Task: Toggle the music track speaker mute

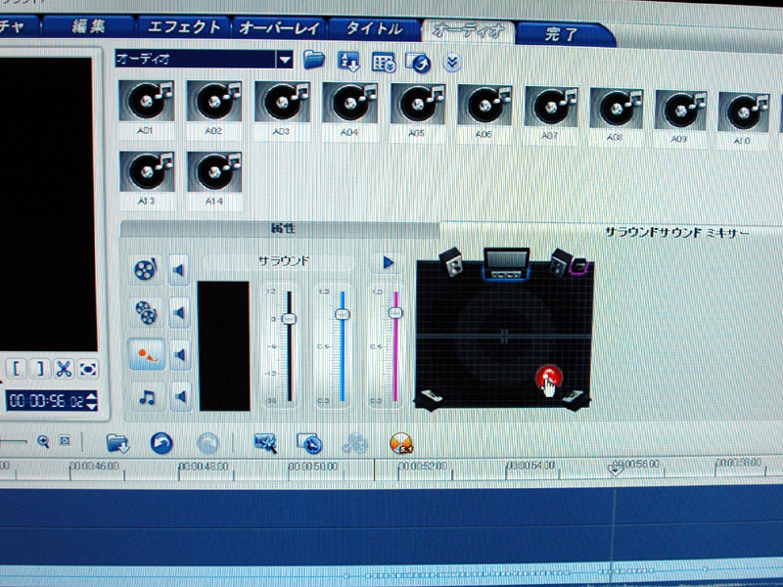Action: click(x=180, y=397)
